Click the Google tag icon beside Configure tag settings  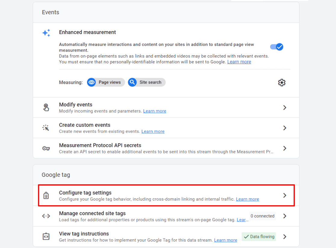point(46,195)
